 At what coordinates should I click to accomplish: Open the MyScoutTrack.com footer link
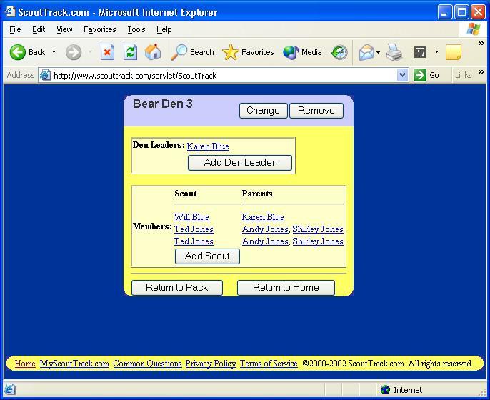coord(74,364)
